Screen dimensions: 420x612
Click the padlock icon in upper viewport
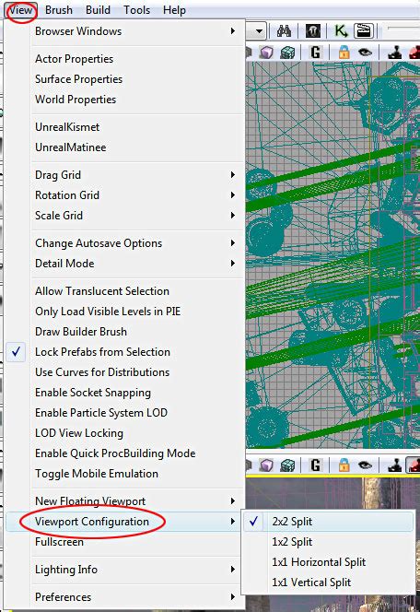(344, 53)
